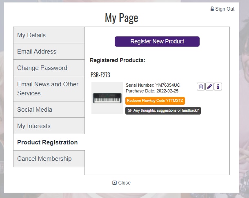Click the Sign Out link

tap(222, 9)
